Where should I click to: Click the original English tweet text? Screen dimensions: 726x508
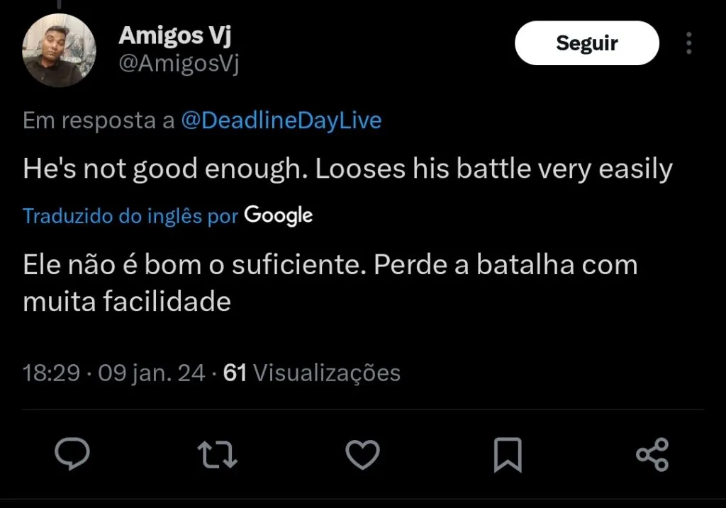[x=347, y=169]
